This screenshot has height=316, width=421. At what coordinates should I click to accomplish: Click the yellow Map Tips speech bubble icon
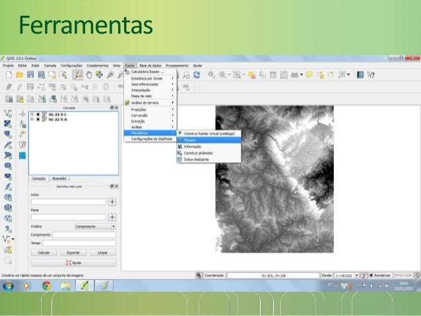click(309, 75)
